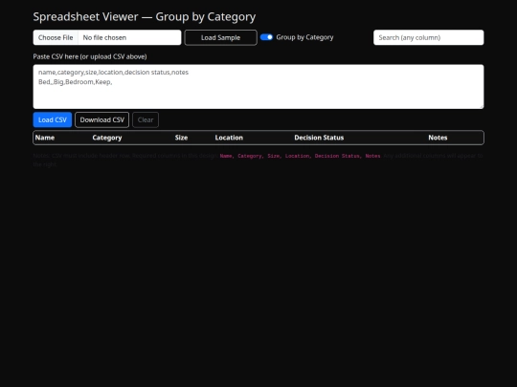Click the Choose File button
Screen dimensions: 517x387
coord(56,37)
